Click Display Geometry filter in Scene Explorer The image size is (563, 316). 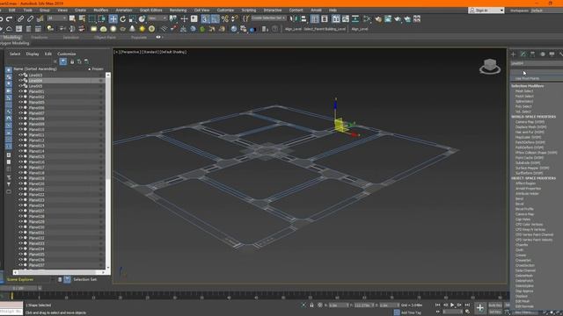pyautogui.click(x=9, y=70)
